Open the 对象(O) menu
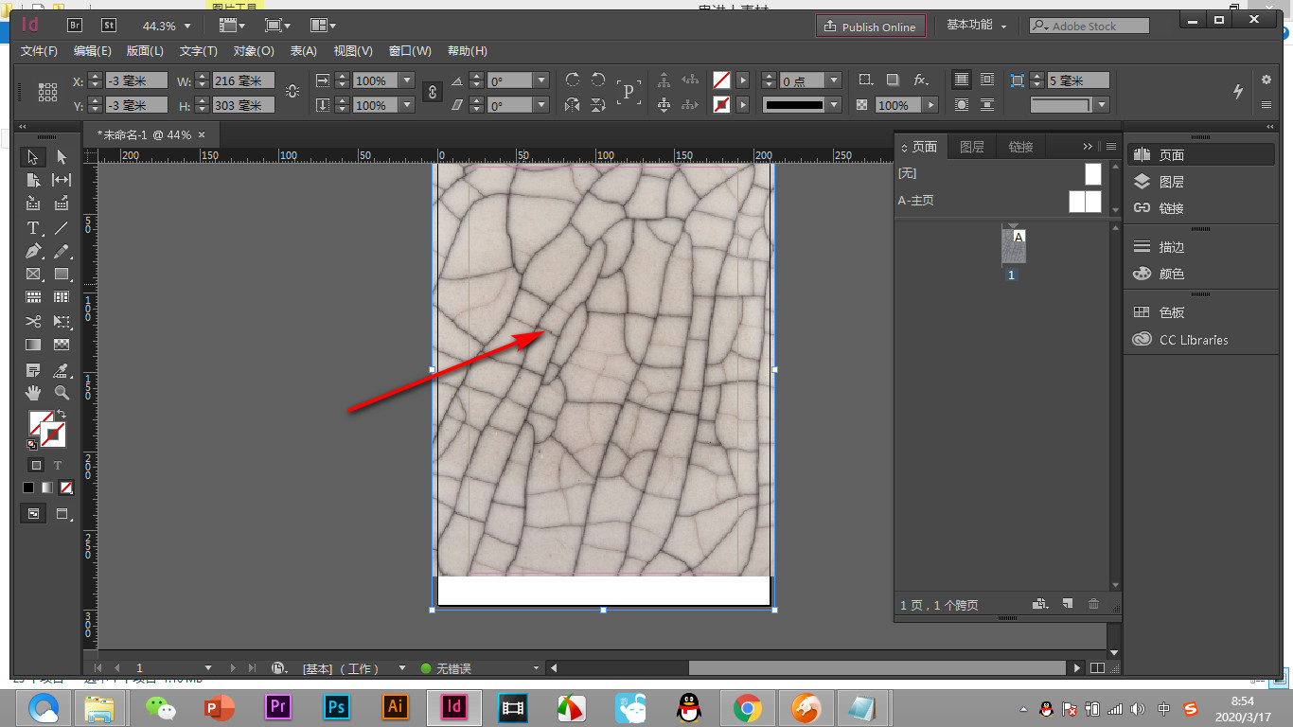The height and width of the screenshot is (727, 1293). coord(254,51)
